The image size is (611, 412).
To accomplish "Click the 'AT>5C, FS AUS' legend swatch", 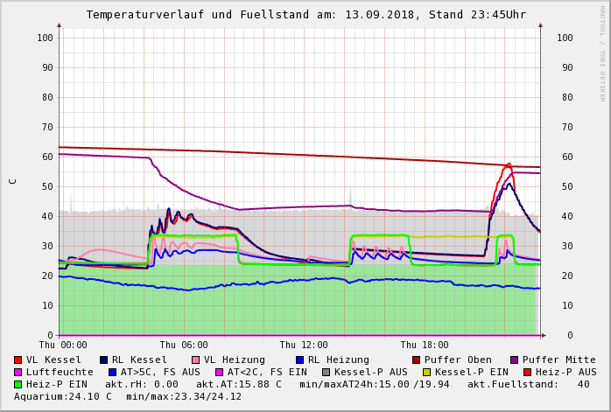I will pos(112,372).
